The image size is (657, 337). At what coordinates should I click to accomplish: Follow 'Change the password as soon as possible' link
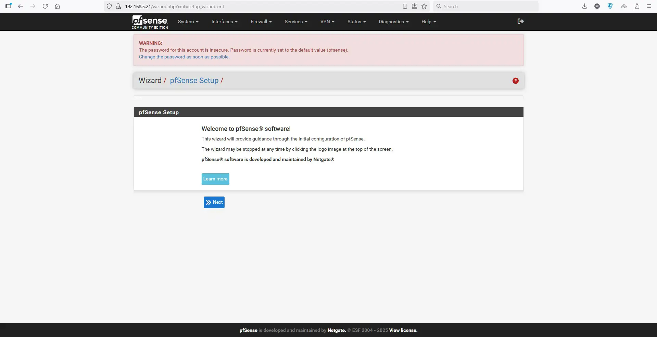pos(184,57)
